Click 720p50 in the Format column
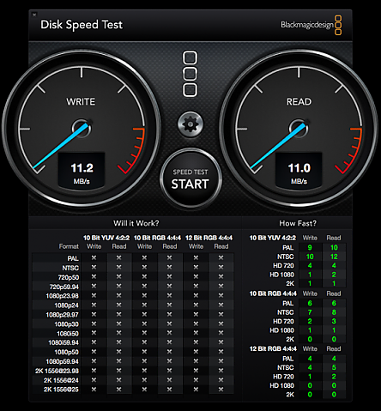381x411 pixels. click(x=69, y=277)
